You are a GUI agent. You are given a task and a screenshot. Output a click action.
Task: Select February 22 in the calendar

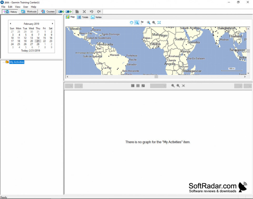click(44, 41)
